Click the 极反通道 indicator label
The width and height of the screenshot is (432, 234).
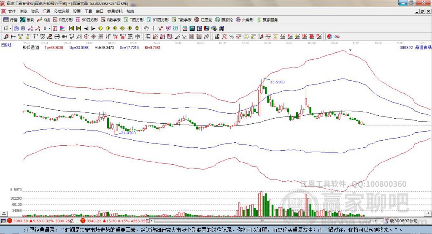coord(31,47)
